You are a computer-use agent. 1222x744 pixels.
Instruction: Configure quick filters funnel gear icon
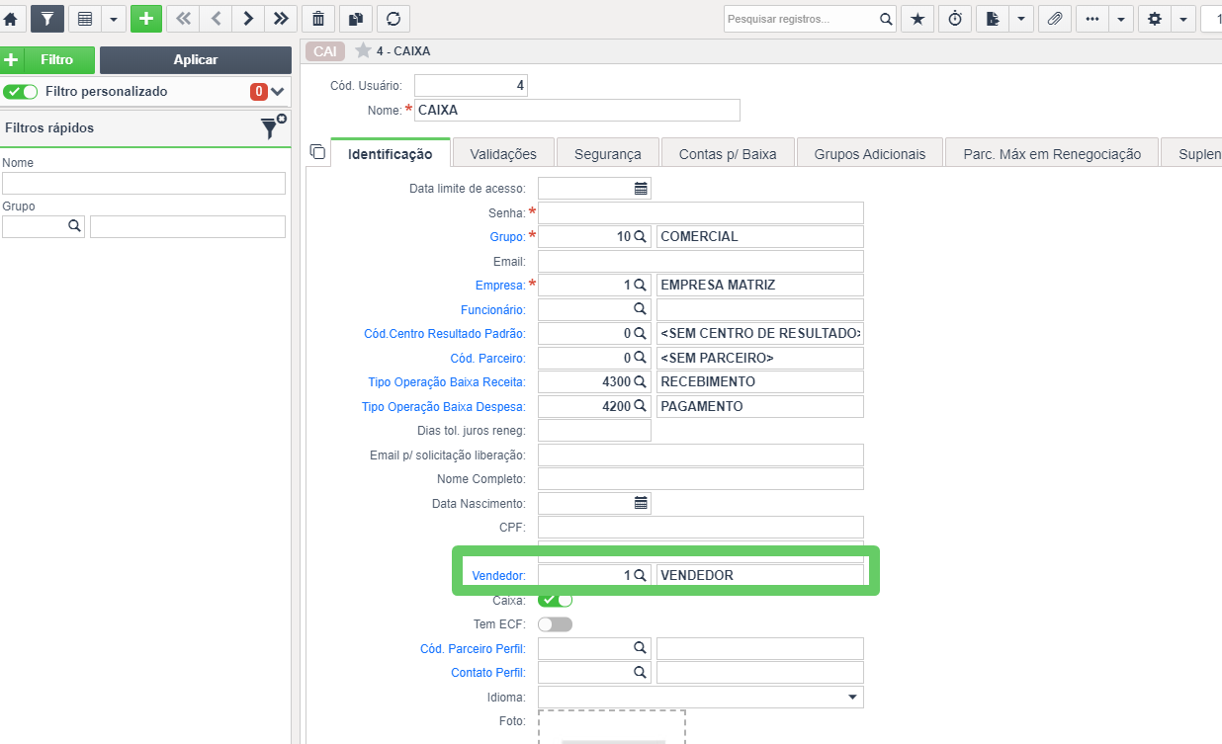tap(273, 127)
